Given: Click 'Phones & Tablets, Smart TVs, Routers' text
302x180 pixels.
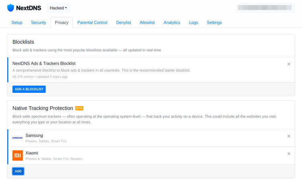Looking at the screenshot, I should [54, 159].
